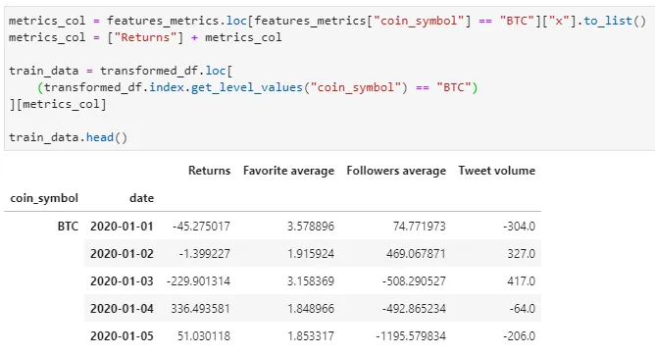Click the Followers average value 469.067871
Image resolution: width=655 pixels, height=355 pixels.
416,254
